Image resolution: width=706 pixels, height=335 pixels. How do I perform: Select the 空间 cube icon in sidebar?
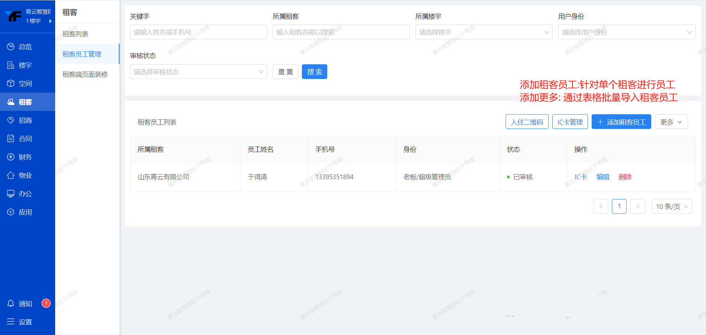coord(11,83)
